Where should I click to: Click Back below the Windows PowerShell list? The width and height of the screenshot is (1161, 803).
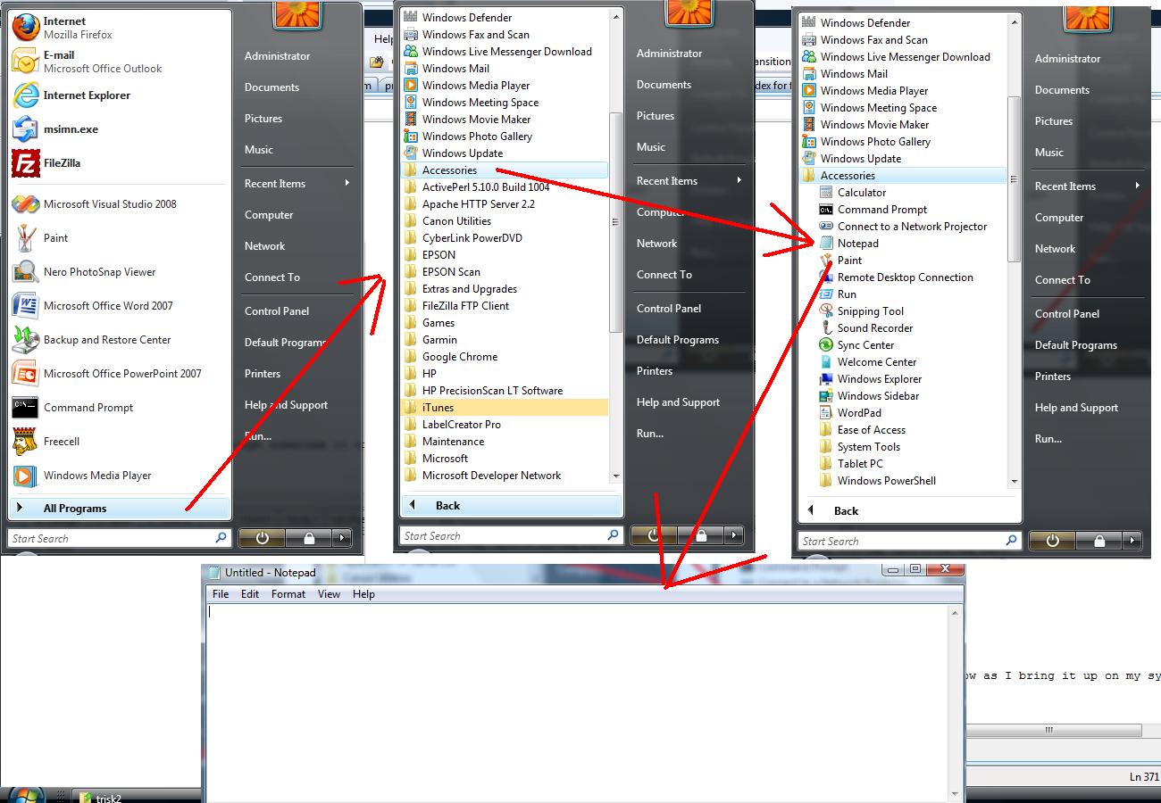pos(909,511)
